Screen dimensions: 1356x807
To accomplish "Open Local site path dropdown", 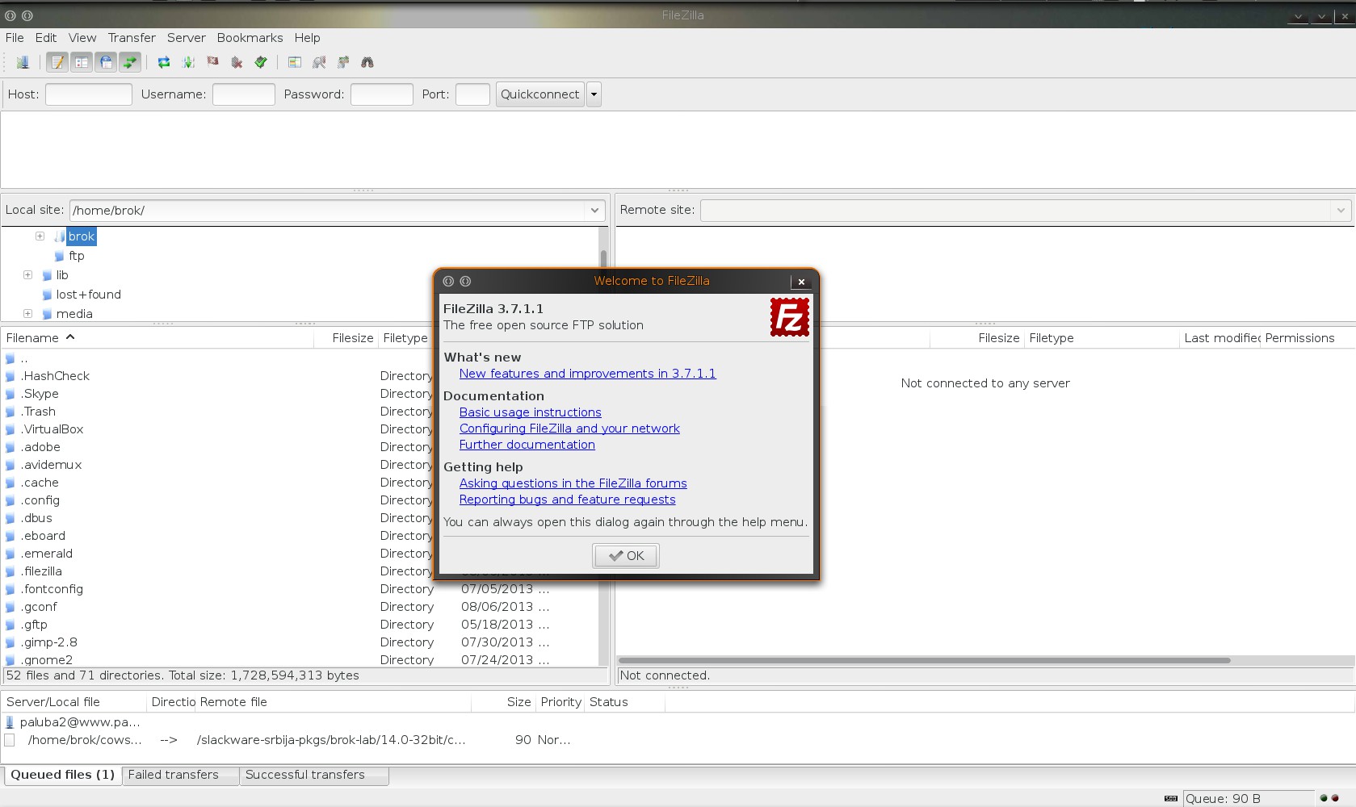I will pos(594,211).
